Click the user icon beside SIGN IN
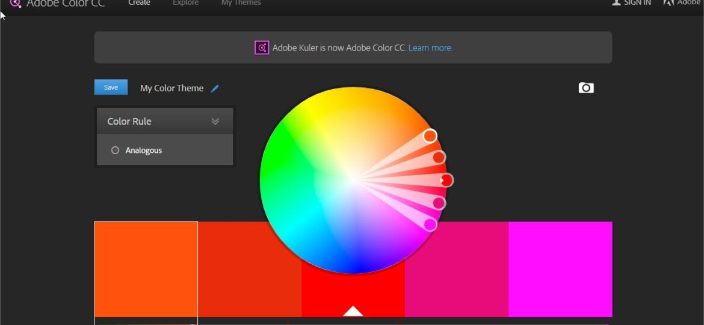Image resolution: width=704 pixels, height=325 pixels. click(x=616, y=2)
